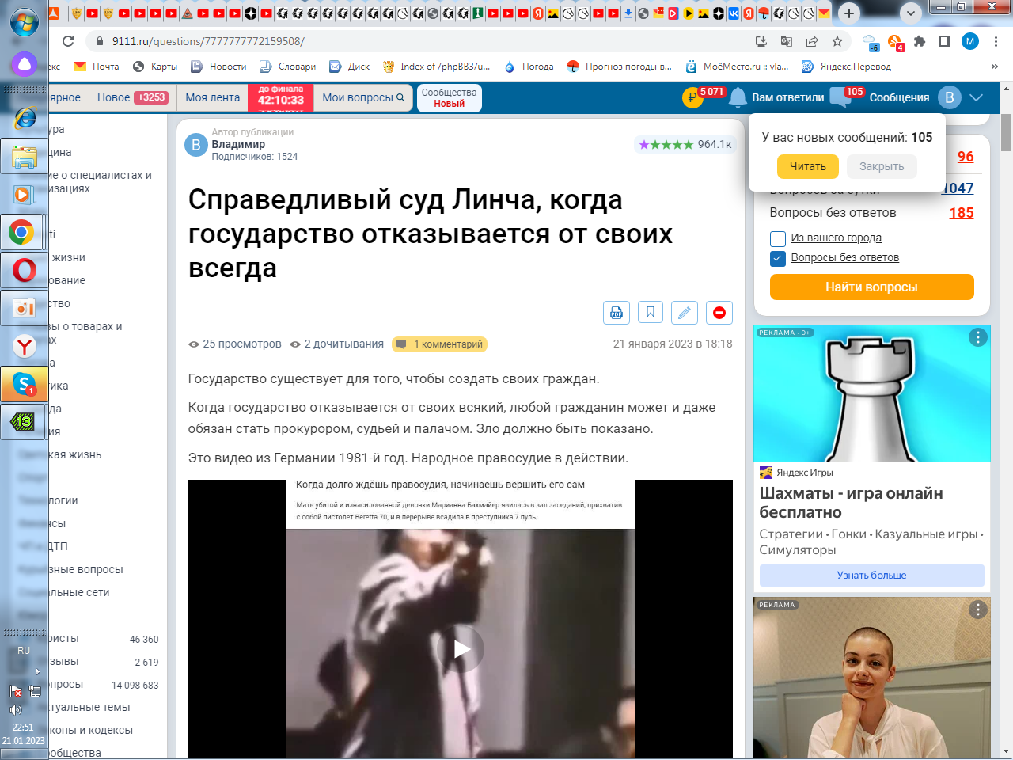Expand the bookmarks overflow chevron

pyautogui.click(x=996, y=66)
